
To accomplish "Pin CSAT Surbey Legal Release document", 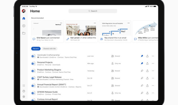I will (x=142, y=78).
